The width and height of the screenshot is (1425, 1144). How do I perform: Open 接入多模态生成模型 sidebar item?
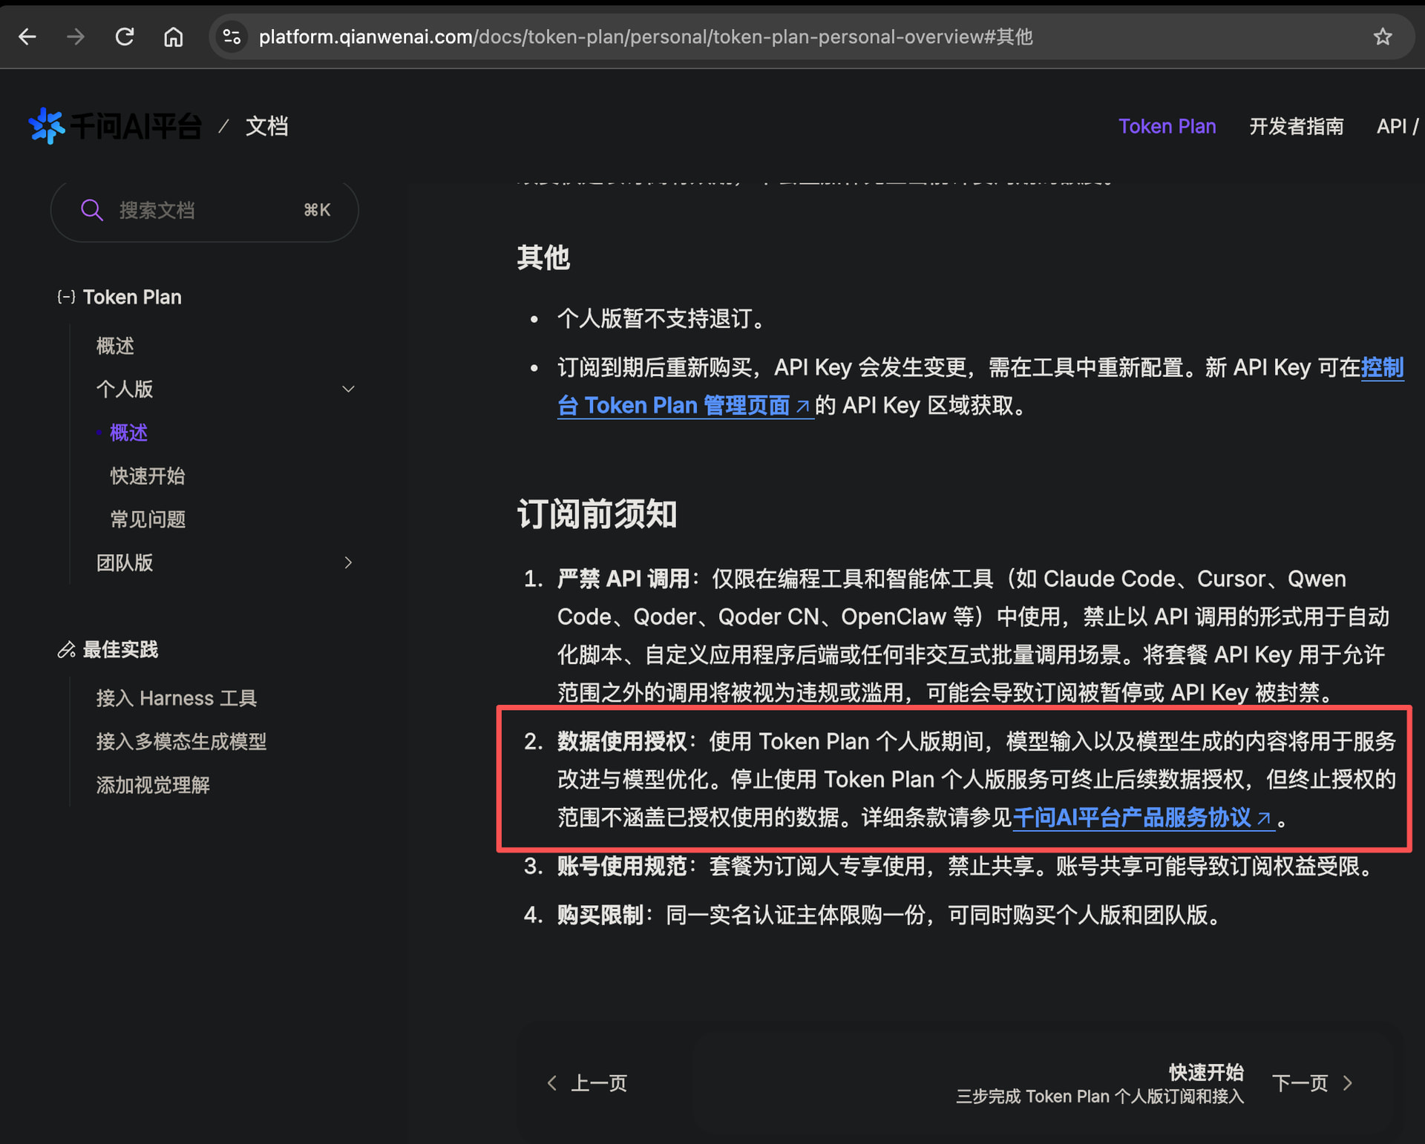[x=181, y=741]
